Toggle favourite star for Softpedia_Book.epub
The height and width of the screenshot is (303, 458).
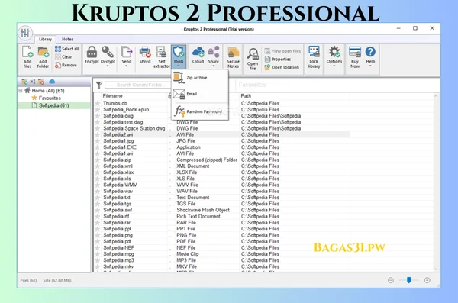pos(97,110)
